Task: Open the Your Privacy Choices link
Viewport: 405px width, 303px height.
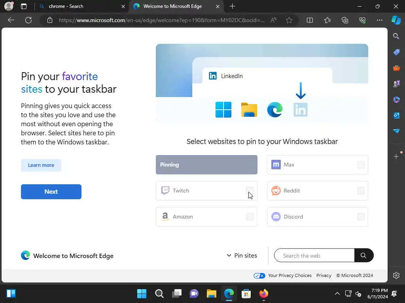Action: 290,275
